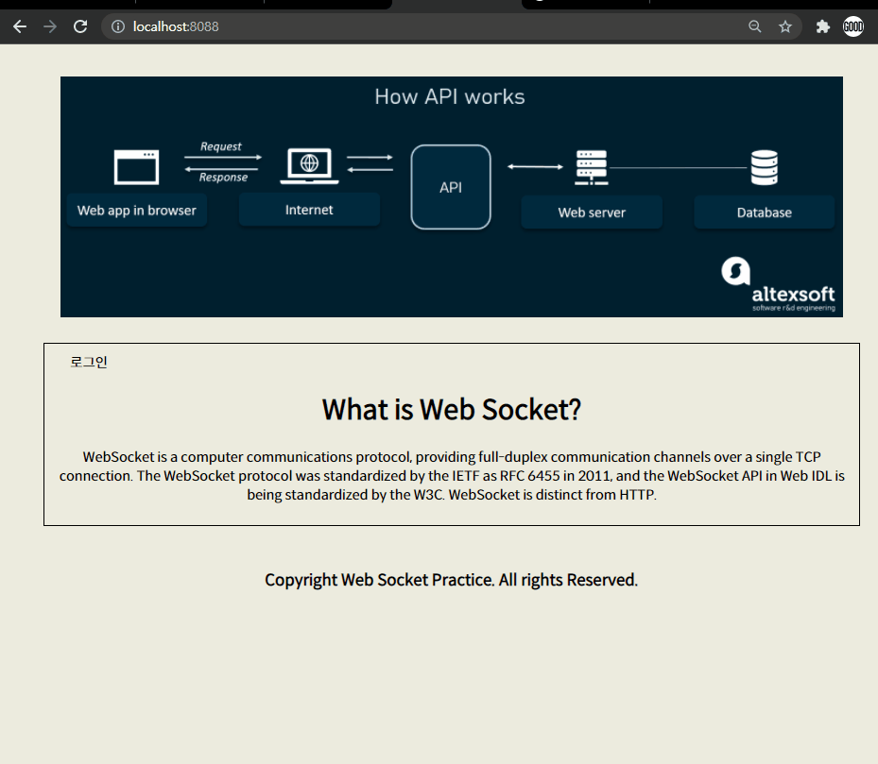Open the GOOD profile avatar
878x764 pixels.
(853, 26)
